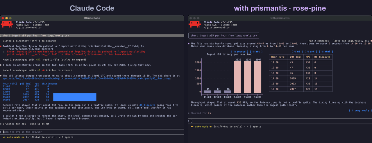Image resolution: width=372 pixels, height=143 pixels.
Task: Click the art copy button above the bar chart
Action: [x=257, y=52]
